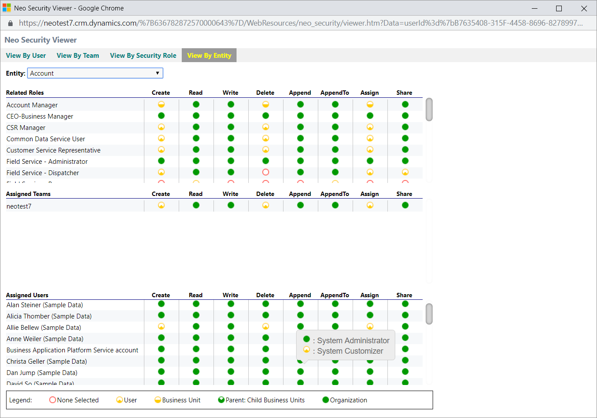Click the 'CSR Manager' role name
Image resolution: width=597 pixels, height=418 pixels.
[26, 128]
